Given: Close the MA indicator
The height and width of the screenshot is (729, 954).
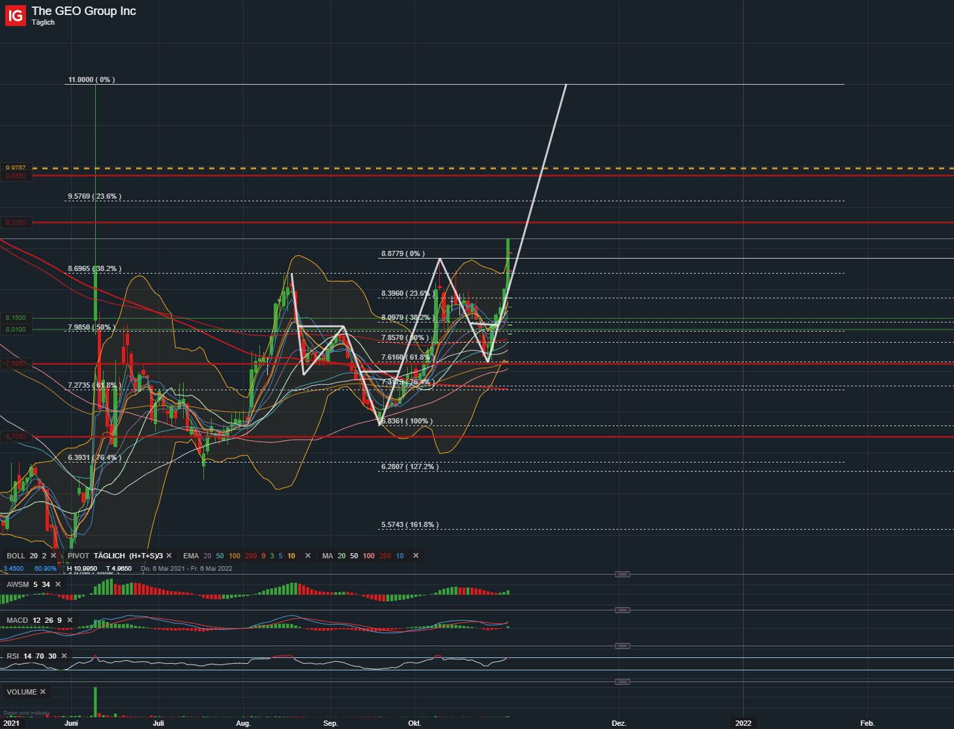Looking at the screenshot, I should tap(416, 556).
